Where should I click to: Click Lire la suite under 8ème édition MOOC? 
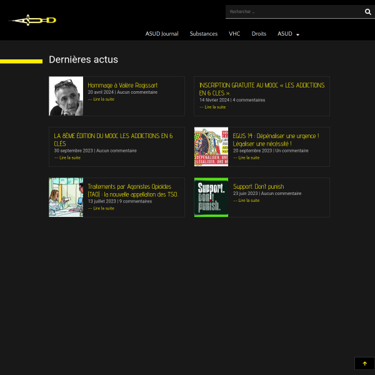(x=67, y=158)
